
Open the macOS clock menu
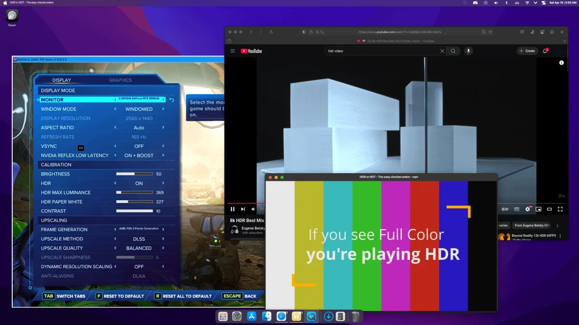tap(563, 3)
